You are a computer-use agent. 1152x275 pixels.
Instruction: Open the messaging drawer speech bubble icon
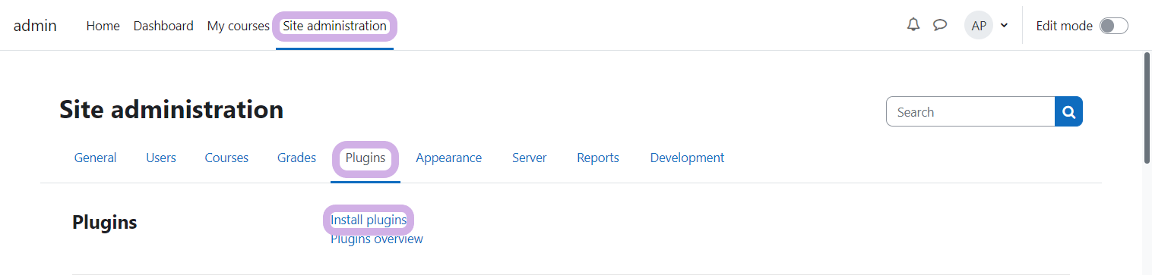point(940,25)
